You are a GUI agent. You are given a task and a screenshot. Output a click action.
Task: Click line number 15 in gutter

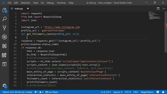point(15,61)
